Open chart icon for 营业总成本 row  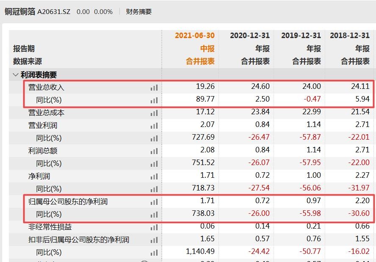(154, 113)
